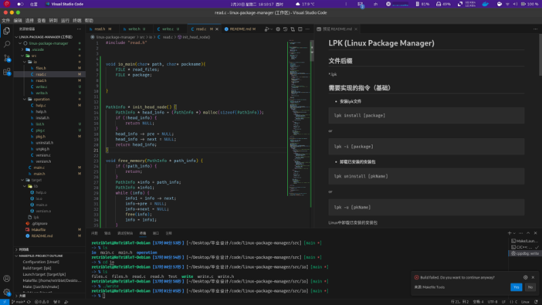The width and height of the screenshot is (542, 305).
Task: Click the Open Changes icon in editor toolbar
Action: [293, 29]
